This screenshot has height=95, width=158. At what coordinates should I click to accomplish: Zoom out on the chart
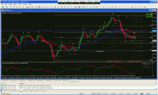click(65, 7)
